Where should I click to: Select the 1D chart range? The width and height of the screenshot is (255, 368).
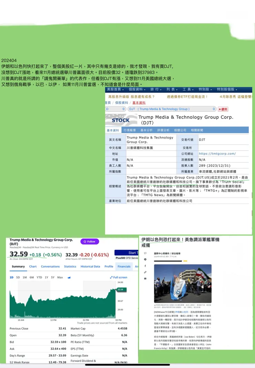[11, 277]
